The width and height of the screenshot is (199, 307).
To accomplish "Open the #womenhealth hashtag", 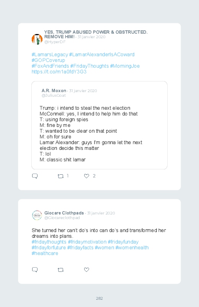I will point(132,247).
